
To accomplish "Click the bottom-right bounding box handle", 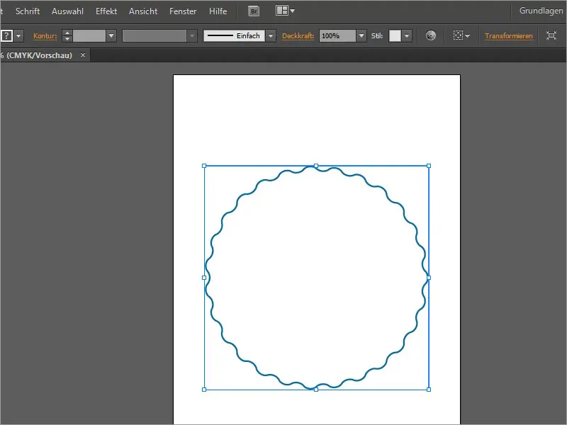I will [x=429, y=390].
